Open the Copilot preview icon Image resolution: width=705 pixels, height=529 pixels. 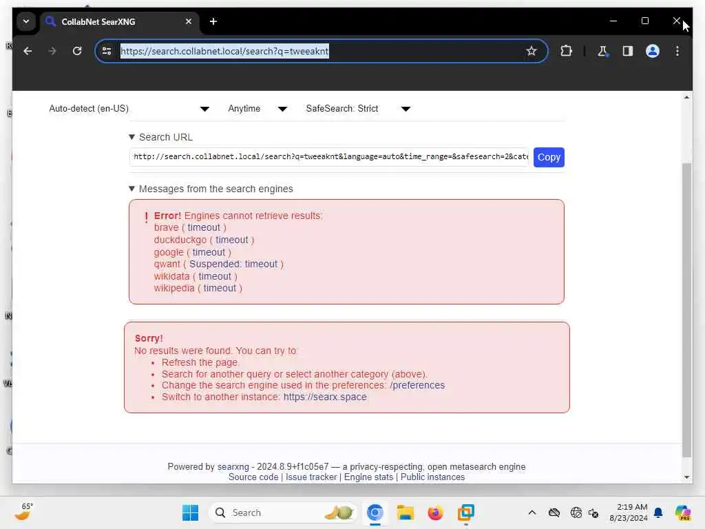pos(682,512)
